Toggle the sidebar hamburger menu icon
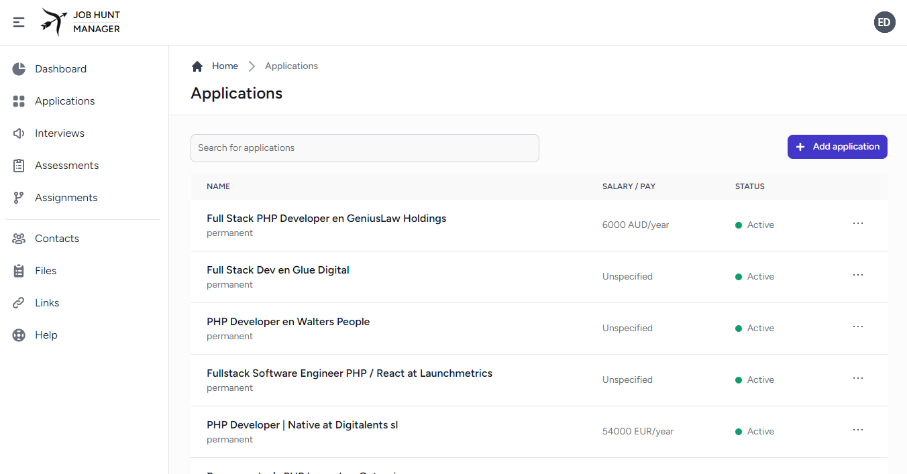The image size is (907, 474). click(x=19, y=22)
